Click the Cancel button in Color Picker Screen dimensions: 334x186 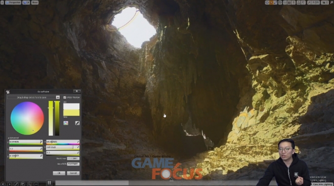(x=73, y=173)
